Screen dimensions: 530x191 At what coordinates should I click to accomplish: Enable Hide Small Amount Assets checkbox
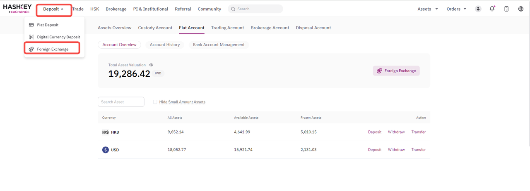pyautogui.click(x=155, y=102)
